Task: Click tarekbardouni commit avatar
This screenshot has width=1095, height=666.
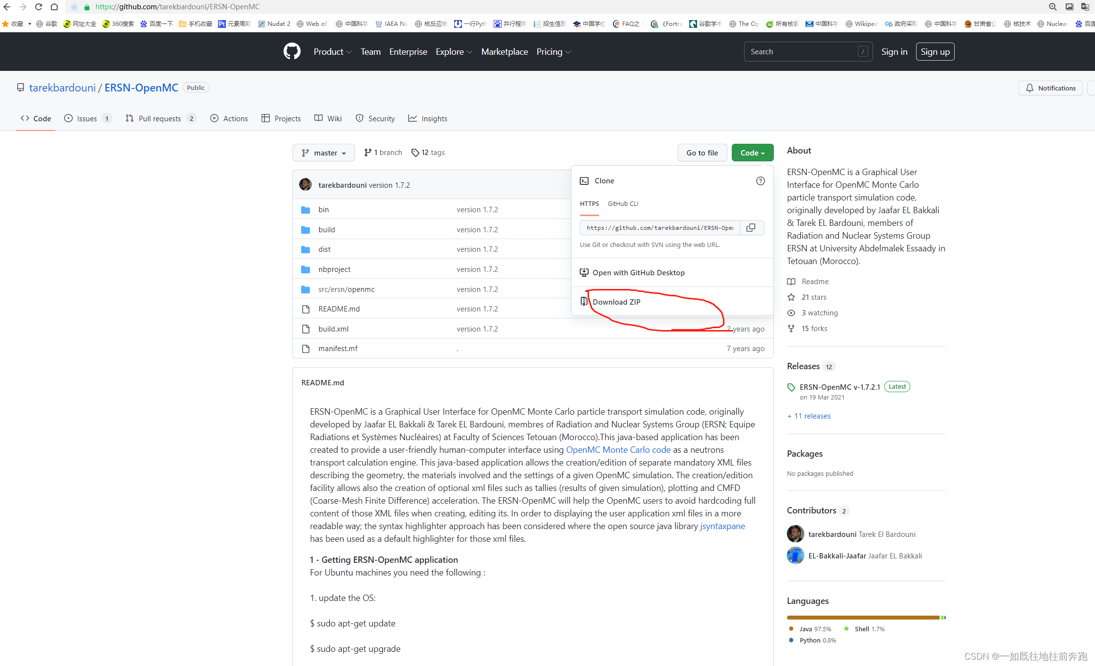Action: click(306, 184)
